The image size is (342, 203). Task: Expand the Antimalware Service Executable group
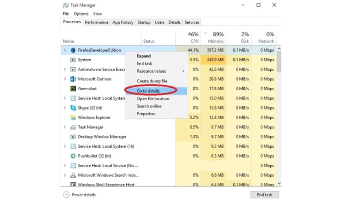[65, 69]
